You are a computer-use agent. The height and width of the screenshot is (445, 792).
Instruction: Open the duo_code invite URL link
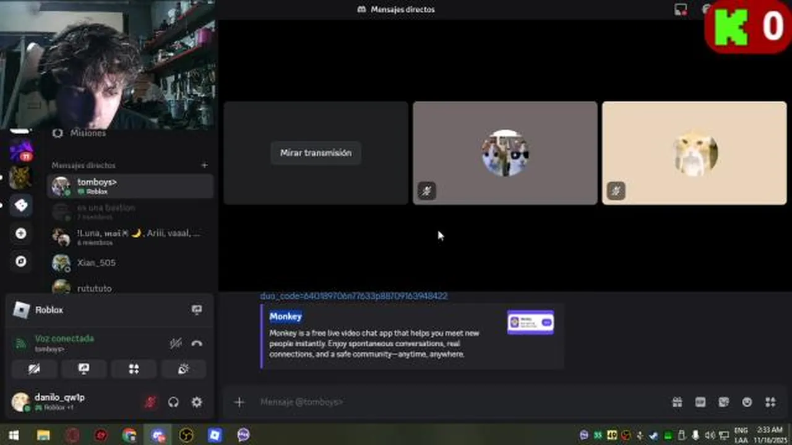tap(353, 296)
